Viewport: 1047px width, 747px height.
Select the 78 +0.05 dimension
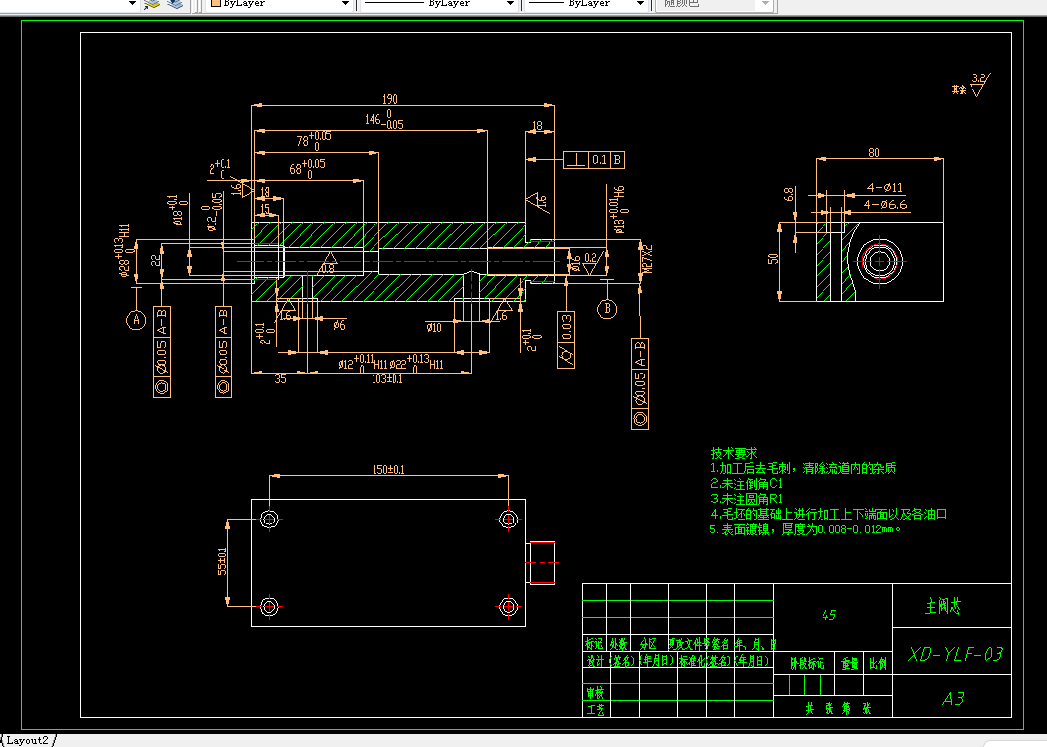click(x=314, y=140)
